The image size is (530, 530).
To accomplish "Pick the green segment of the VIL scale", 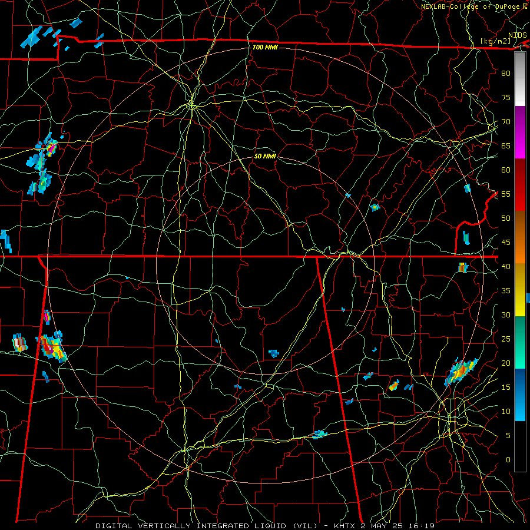I will pos(520,342).
